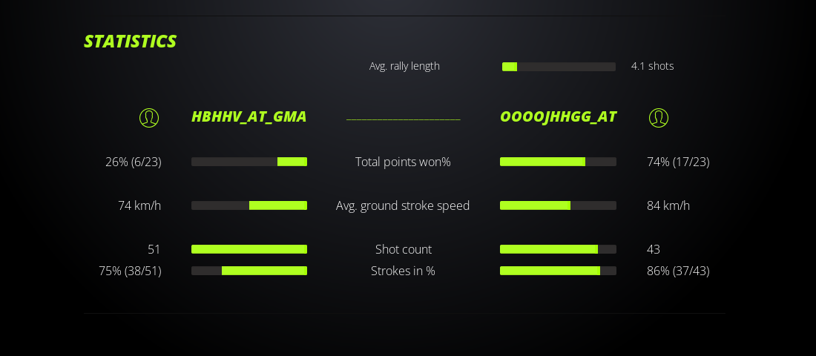Click right player's strokes in % bar
Image resolution: width=816 pixels, height=356 pixels.
(558, 271)
